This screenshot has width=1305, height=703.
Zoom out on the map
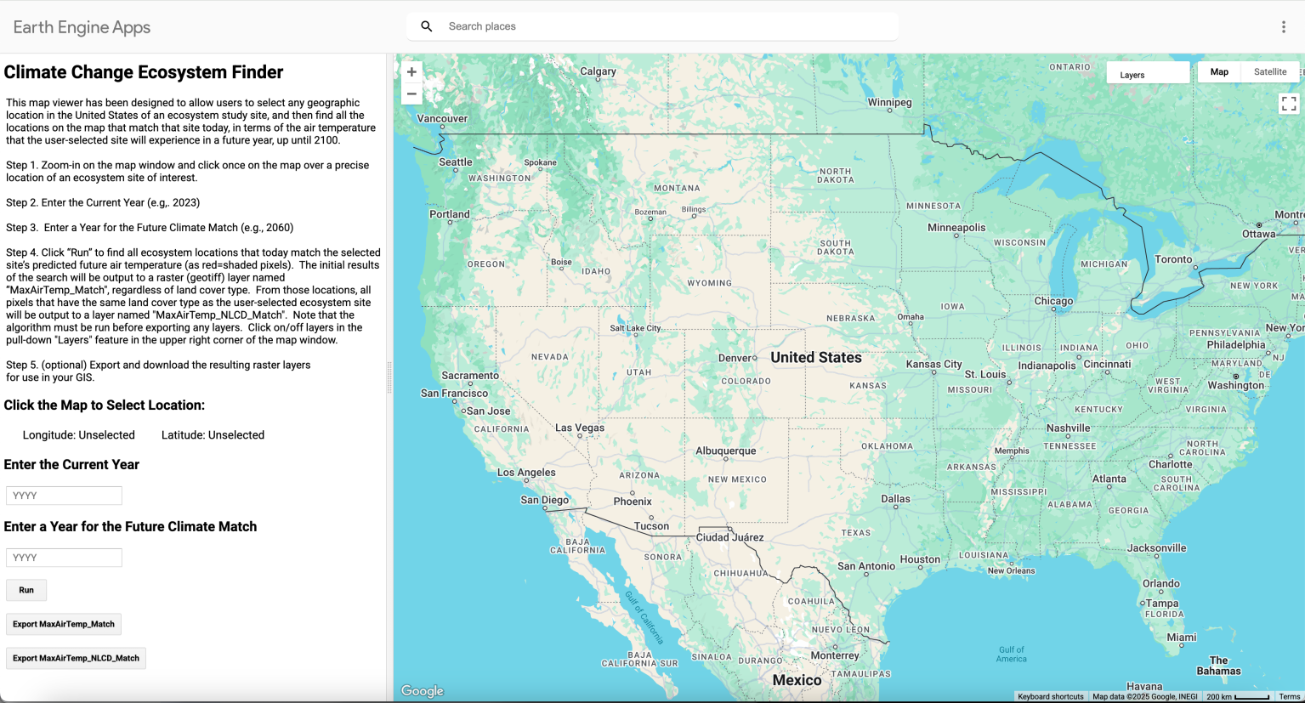click(x=411, y=94)
